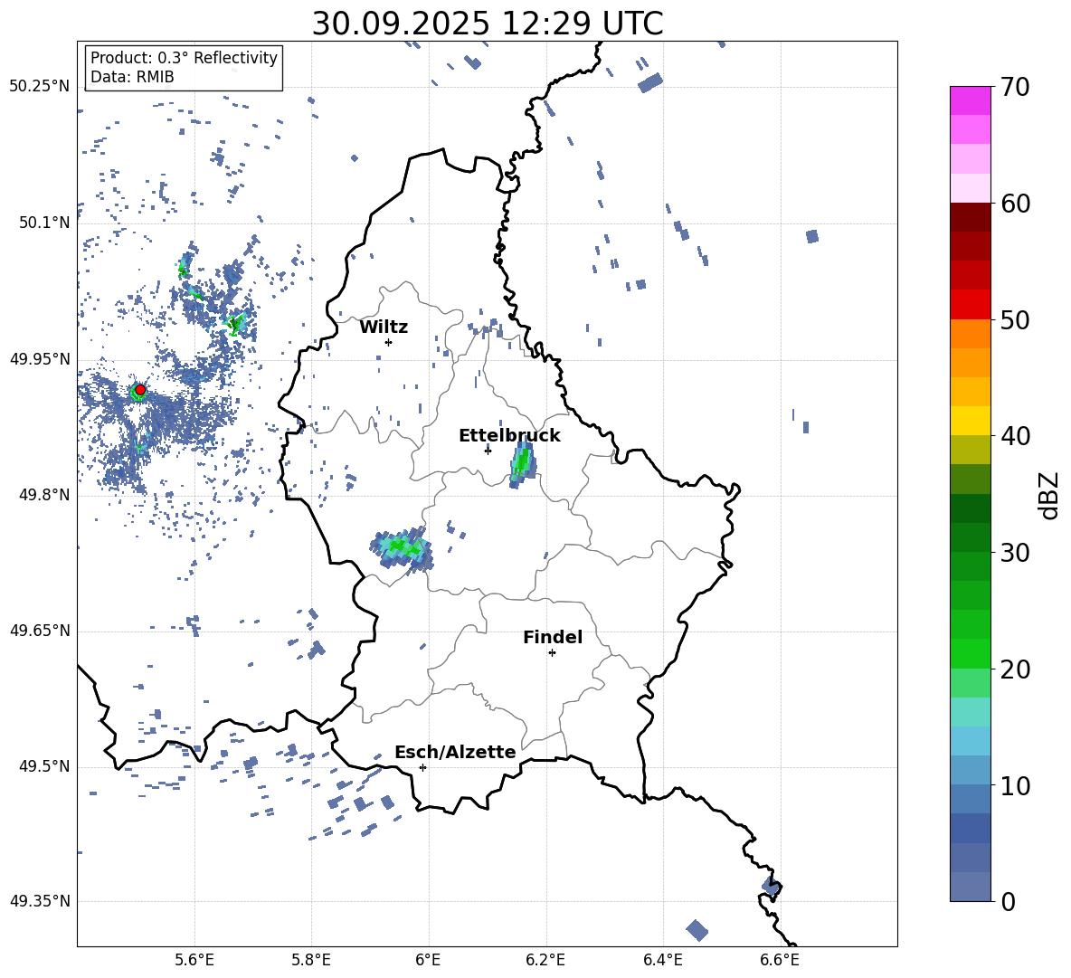
Task: Click the Product: 0.3° Reflectivity label
Action: [x=184, y=57]
